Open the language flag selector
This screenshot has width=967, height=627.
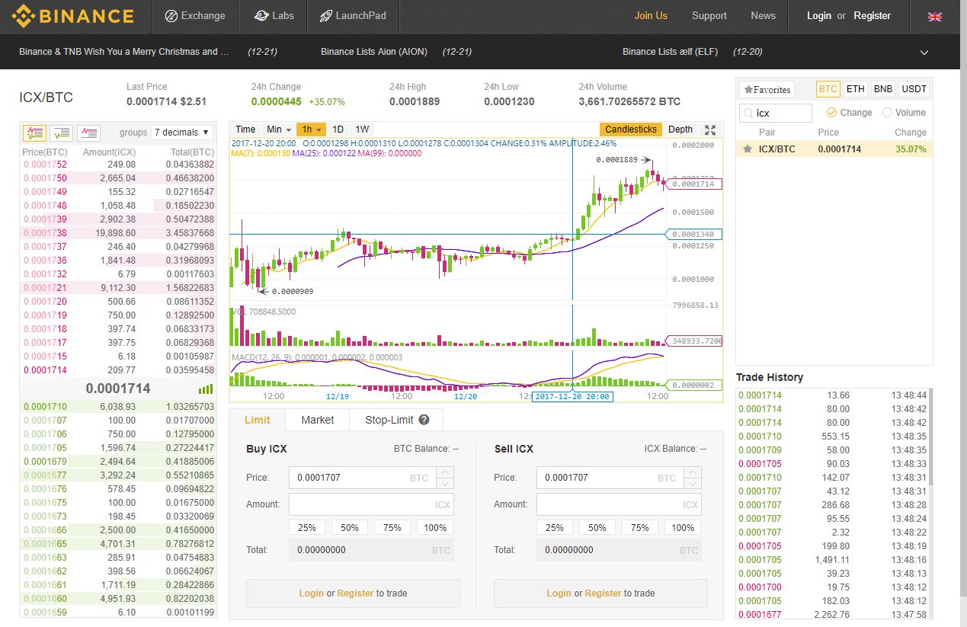pyautogui.click(x=935, y=16)
